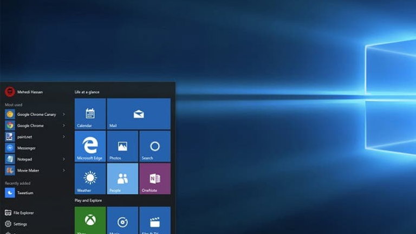Open the Photos tile
Viewport: 416px width, 234px height.
pyautogui.click(x=122, y=146)
